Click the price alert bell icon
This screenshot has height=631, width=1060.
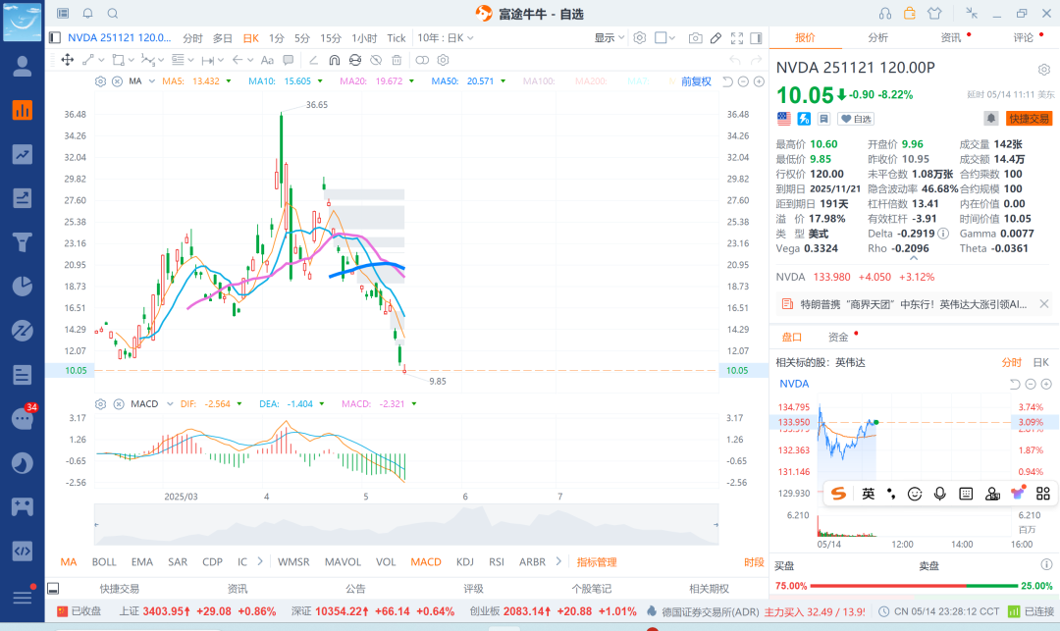(990, 118)
